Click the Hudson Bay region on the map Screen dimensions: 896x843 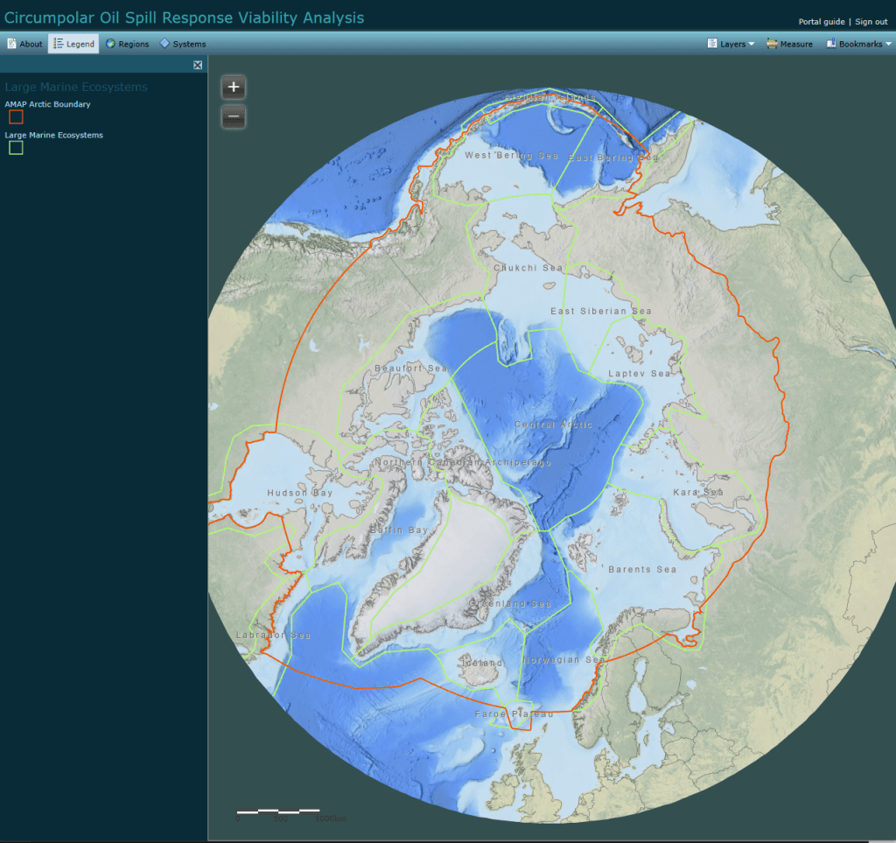coord(299,493)
